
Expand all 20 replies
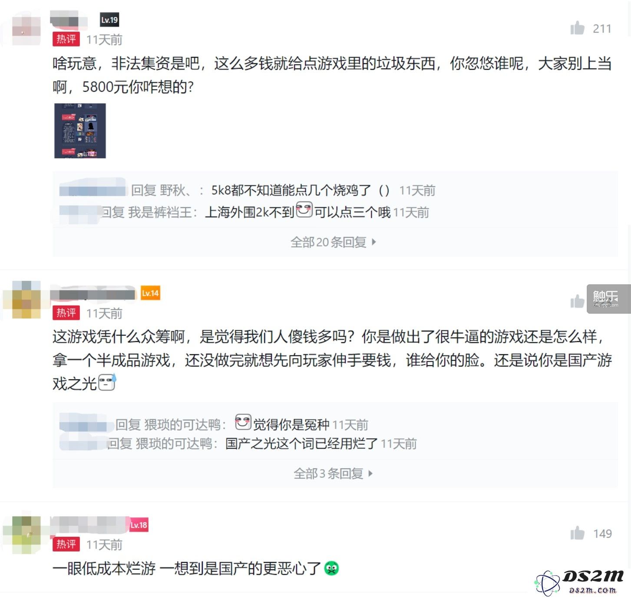(x=333, y=242)
